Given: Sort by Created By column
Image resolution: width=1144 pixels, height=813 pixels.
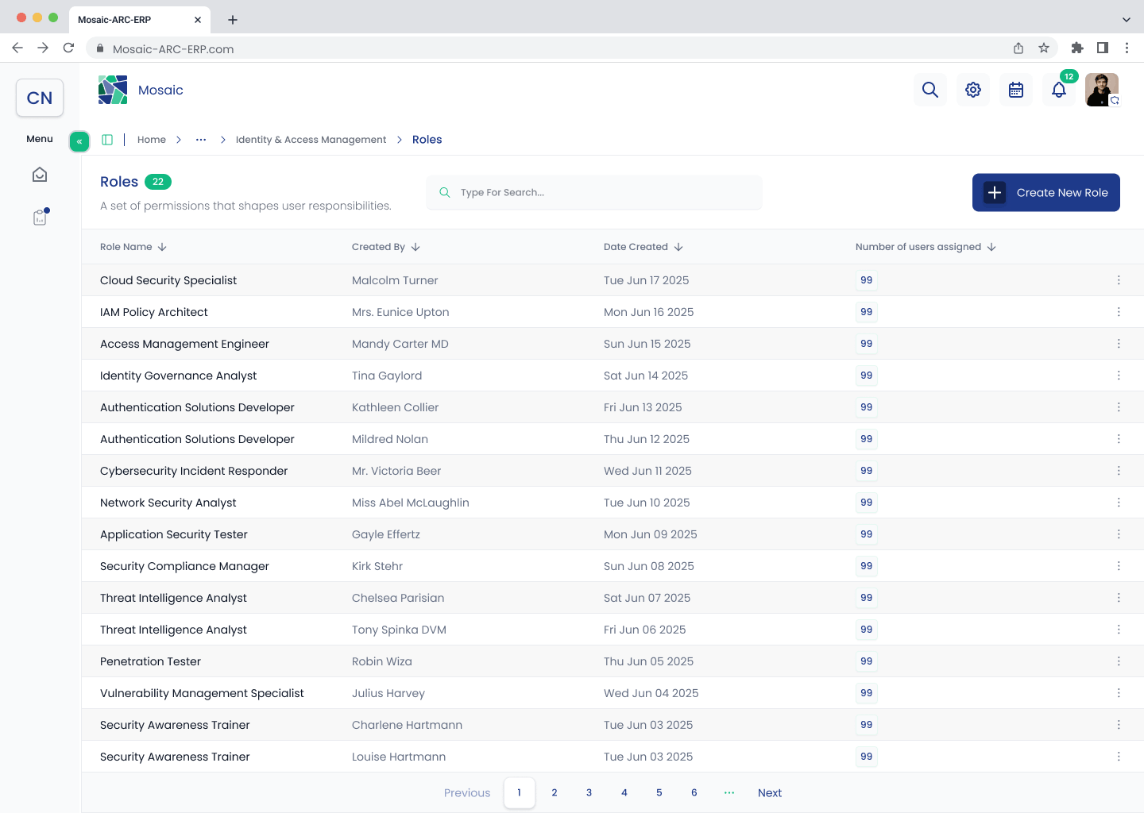Looking at the screenshot, I should pos(386,247).
